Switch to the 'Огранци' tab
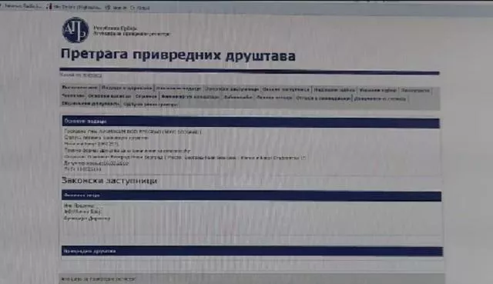 click(x=146, y=96)
